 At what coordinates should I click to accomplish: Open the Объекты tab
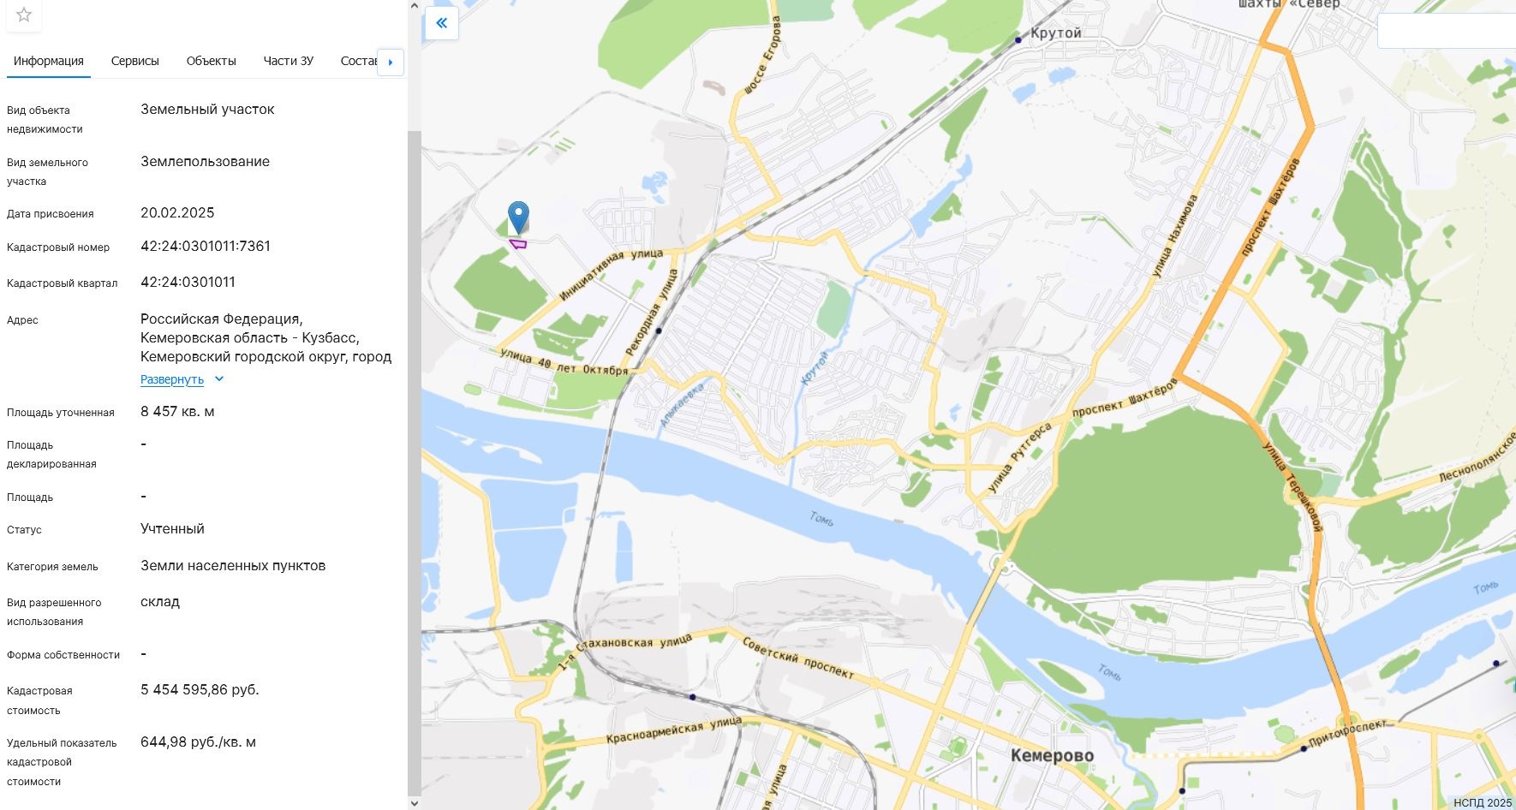212,61
